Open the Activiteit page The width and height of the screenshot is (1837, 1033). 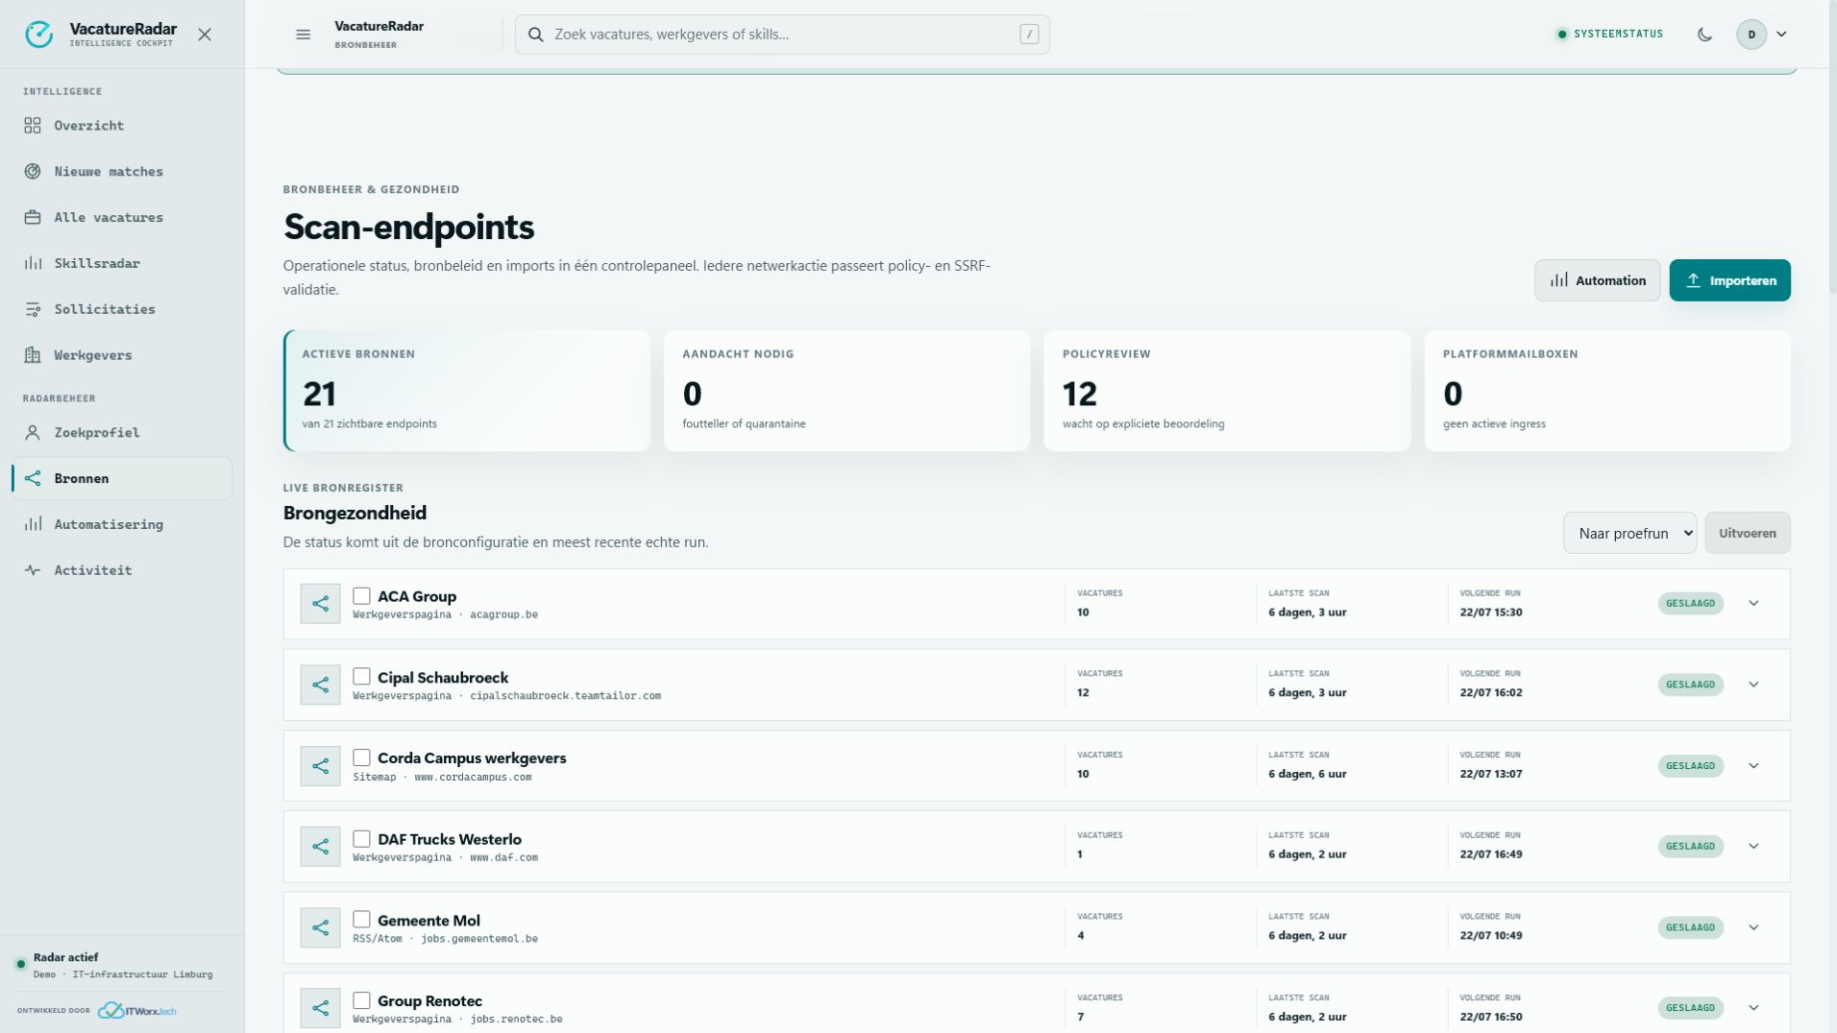[x=122, y=570]
